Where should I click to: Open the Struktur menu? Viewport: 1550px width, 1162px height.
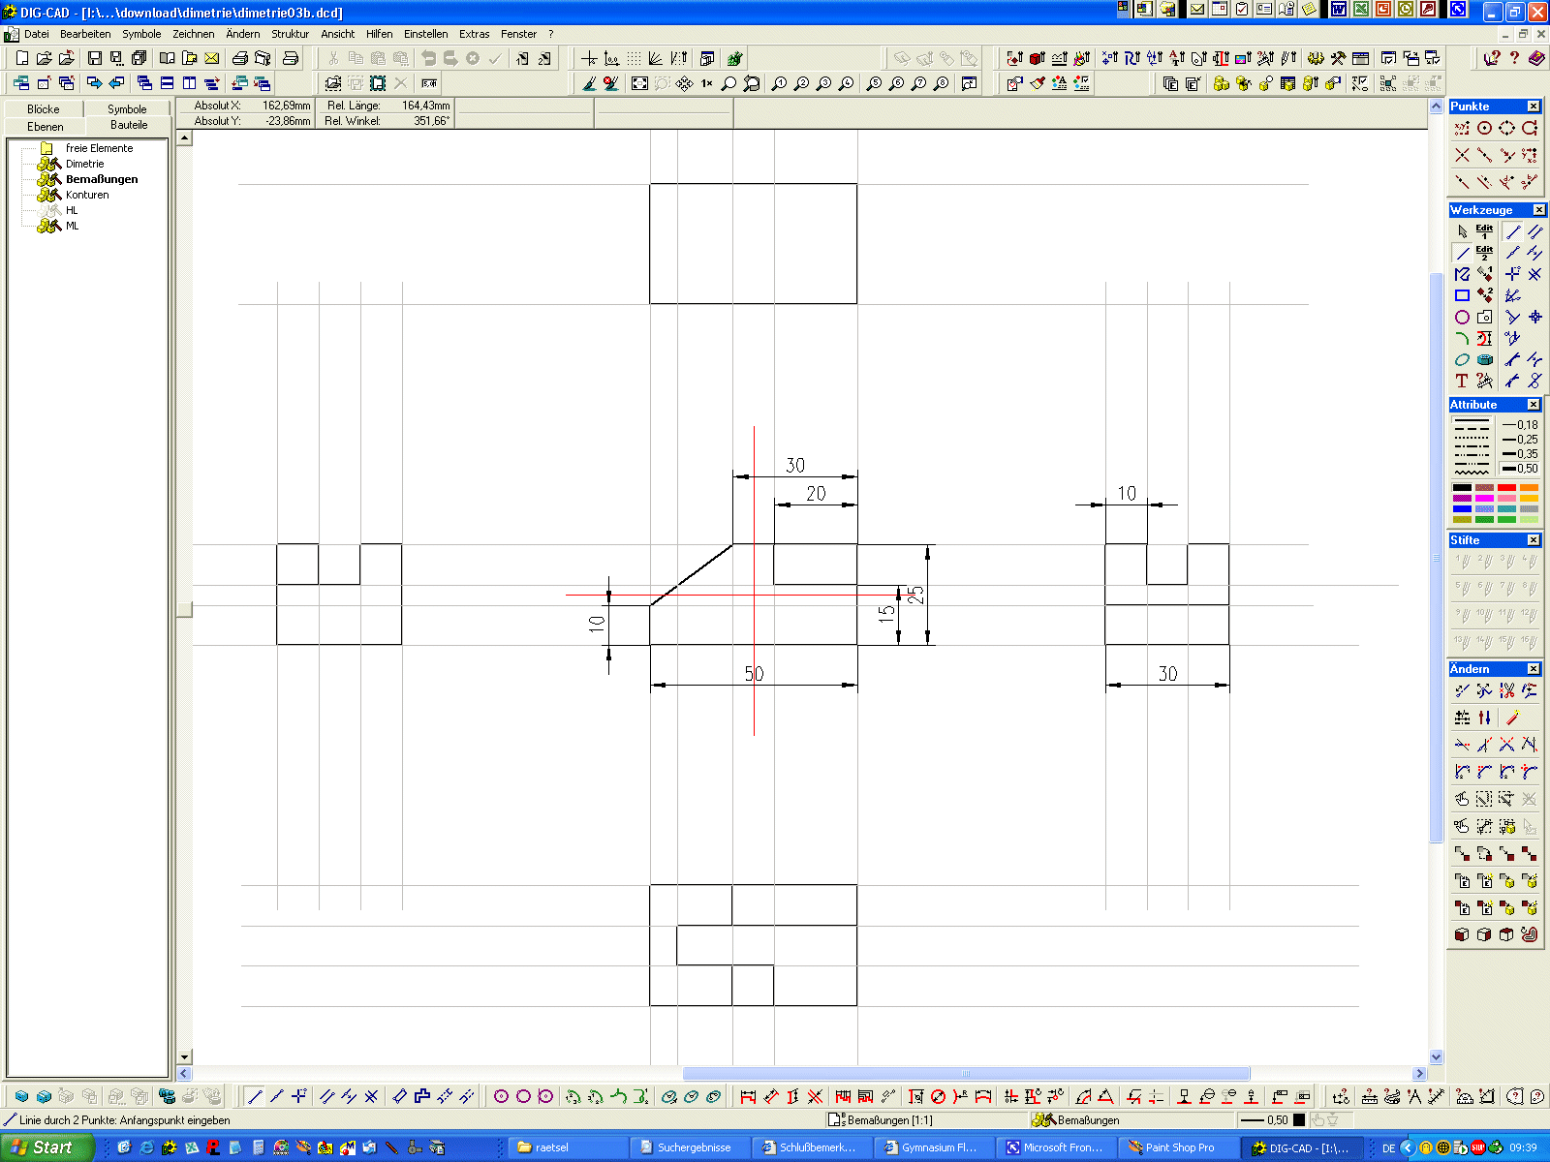(290, 34)
